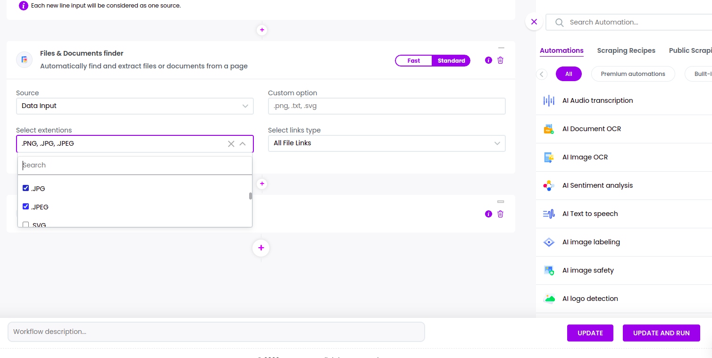712x358 pixels.
Task: Click the AI logo detection icon
Action: [x=549, y=299]
